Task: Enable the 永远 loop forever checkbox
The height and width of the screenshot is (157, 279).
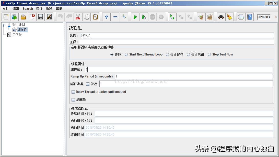Action: coord(88,84)
